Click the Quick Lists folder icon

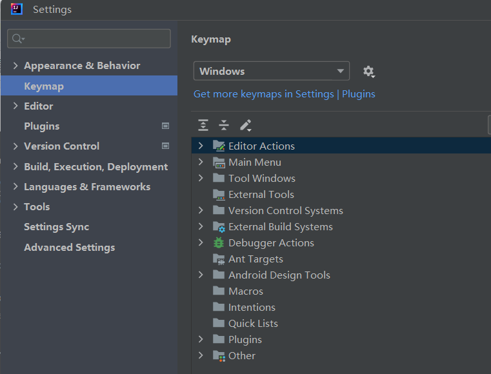[219, 323]
